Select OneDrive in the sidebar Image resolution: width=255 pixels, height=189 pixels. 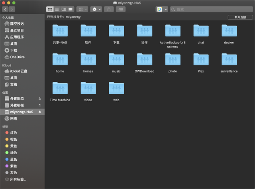(x=15, y=57)
